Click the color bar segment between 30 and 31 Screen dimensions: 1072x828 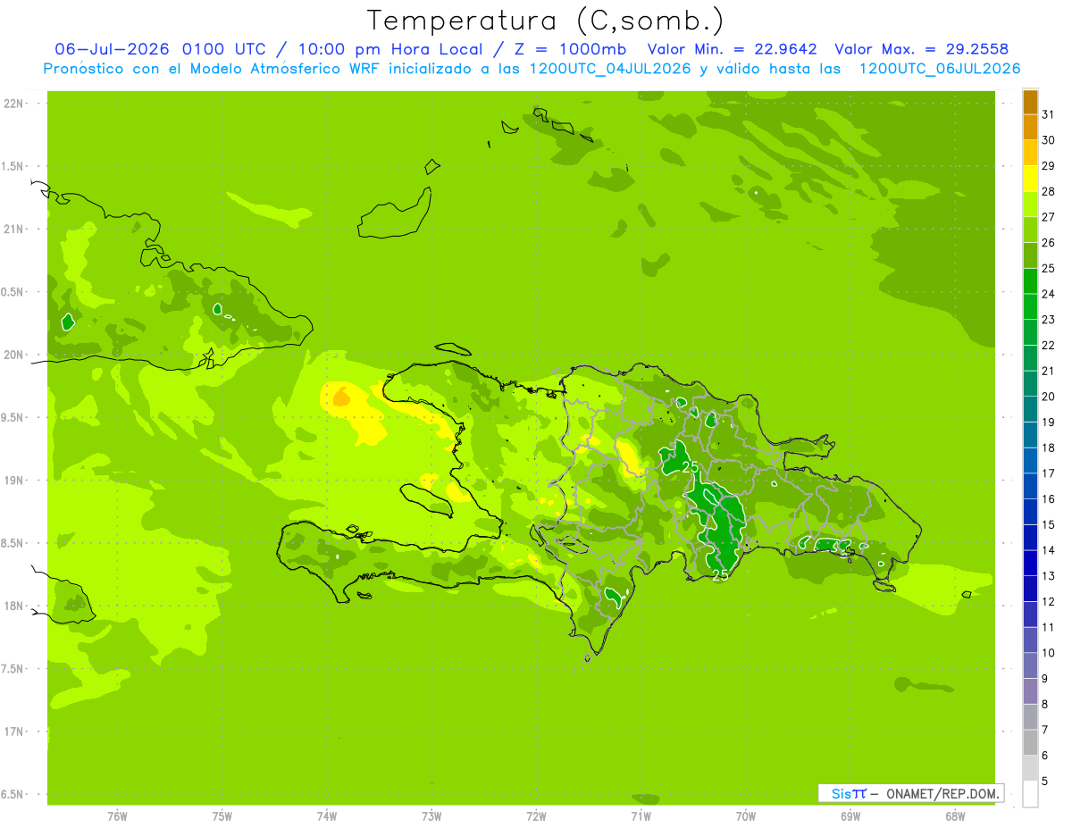point(1030,128)
